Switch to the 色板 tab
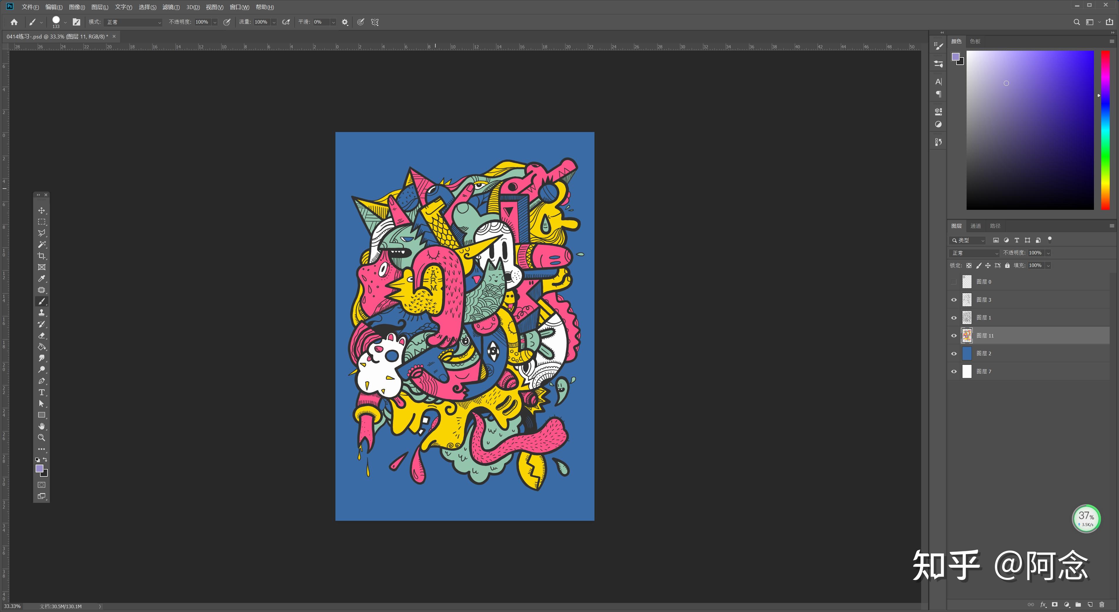Viewport: 1119px width, 612px height. pos(975,41)
